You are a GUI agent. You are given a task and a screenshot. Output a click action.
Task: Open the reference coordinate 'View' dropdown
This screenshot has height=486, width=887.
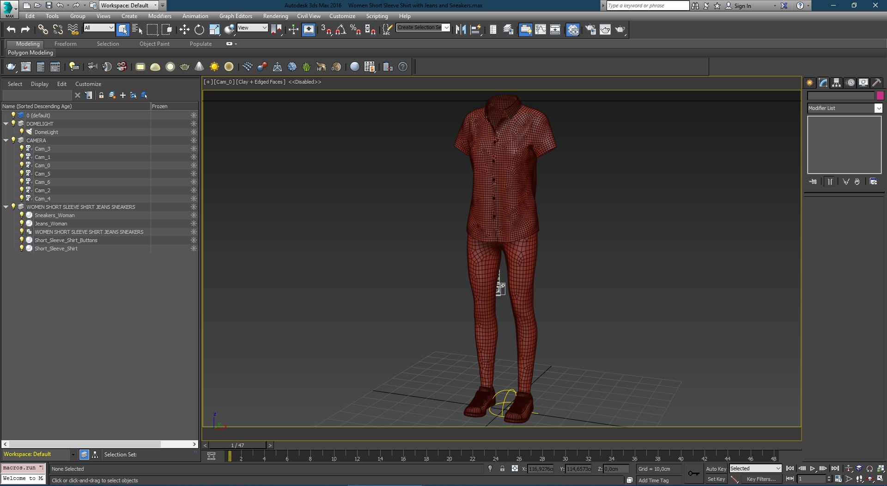click(x=252, y=28)
